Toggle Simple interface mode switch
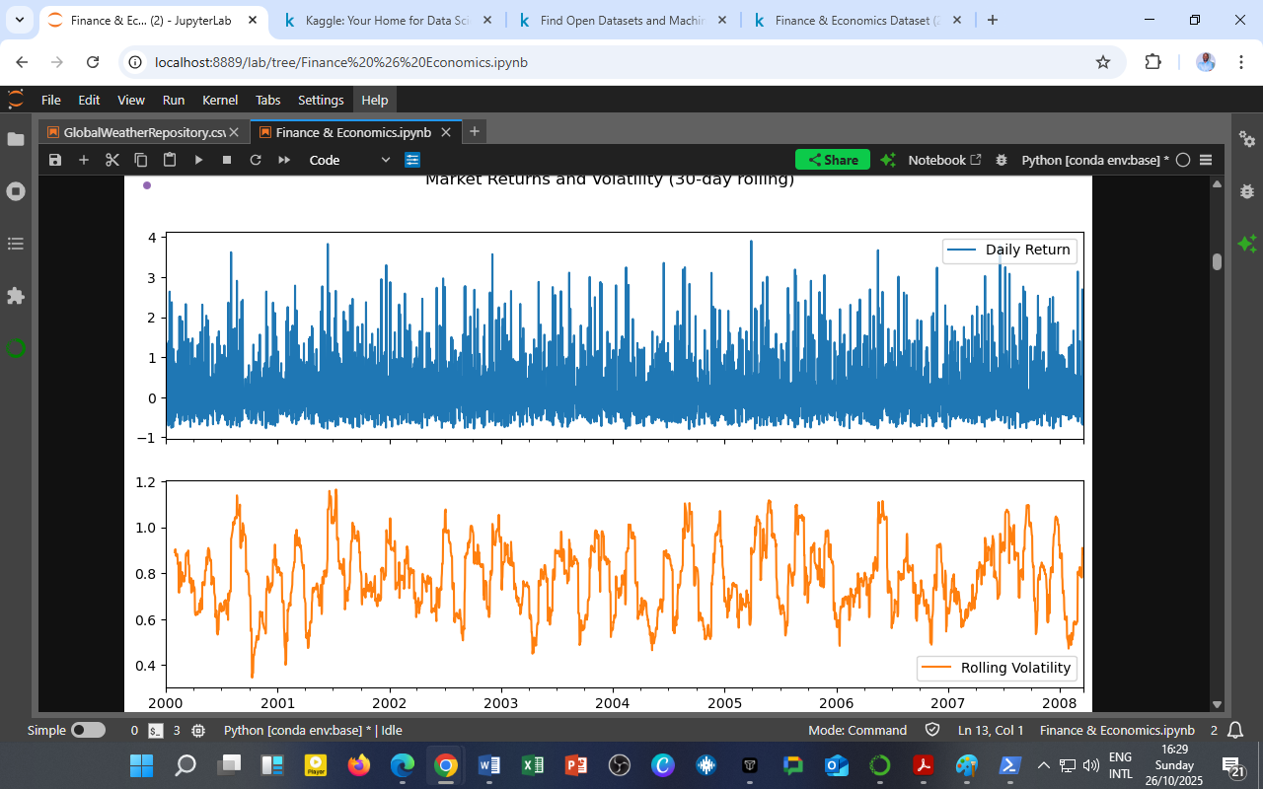 (x=88, y=731)
